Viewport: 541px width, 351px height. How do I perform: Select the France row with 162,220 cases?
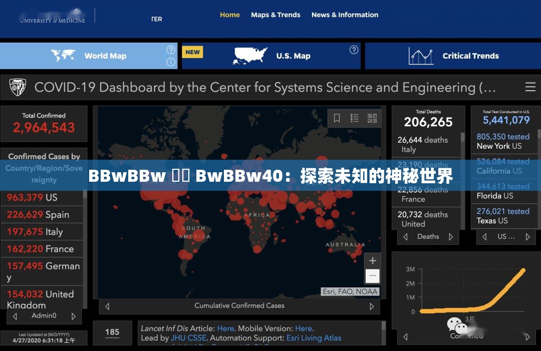(42, 249)
